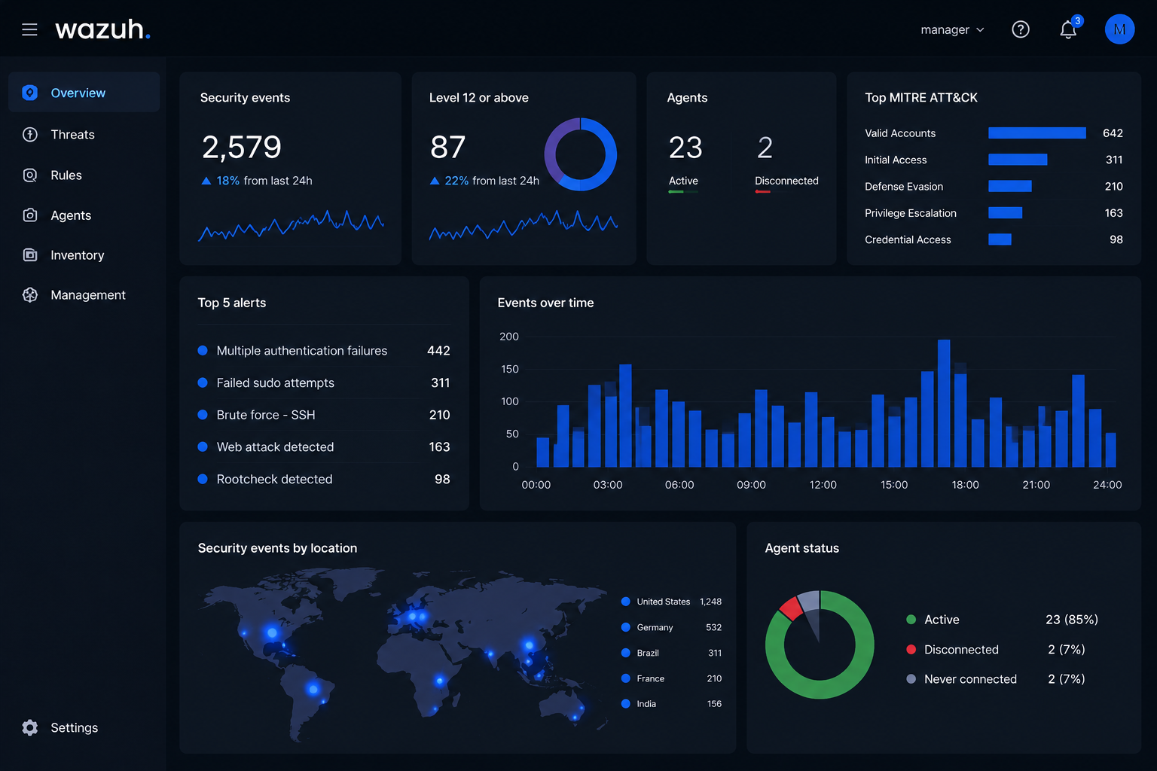Click the Management sidebar icon
The width and height of the screenshot is (1157, 771).
pos(29,295)
